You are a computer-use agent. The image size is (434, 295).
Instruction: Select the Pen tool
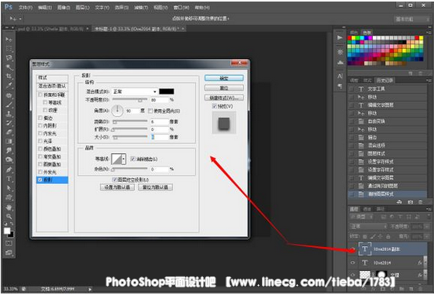[x=9, y=170]
